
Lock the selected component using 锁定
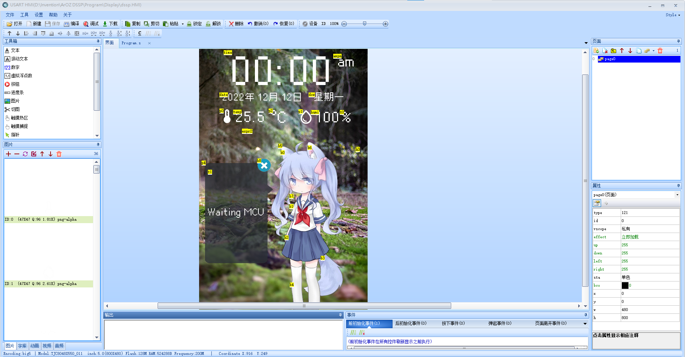click(195, 24)
